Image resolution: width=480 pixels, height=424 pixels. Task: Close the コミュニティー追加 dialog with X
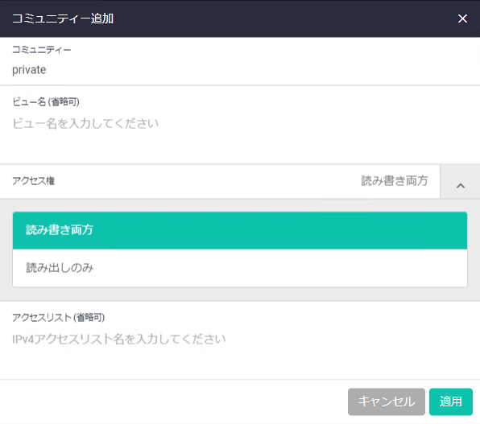coord(462,19)
